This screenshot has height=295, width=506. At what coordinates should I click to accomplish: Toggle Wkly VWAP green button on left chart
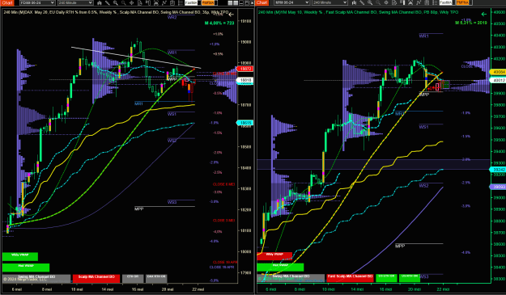[20, 256]
